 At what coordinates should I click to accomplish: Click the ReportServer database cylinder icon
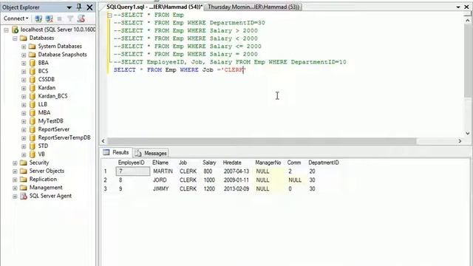coord(33,129)
